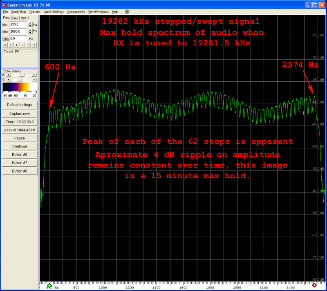Click the Spectrum Lab title bar icon

(4, 5)
